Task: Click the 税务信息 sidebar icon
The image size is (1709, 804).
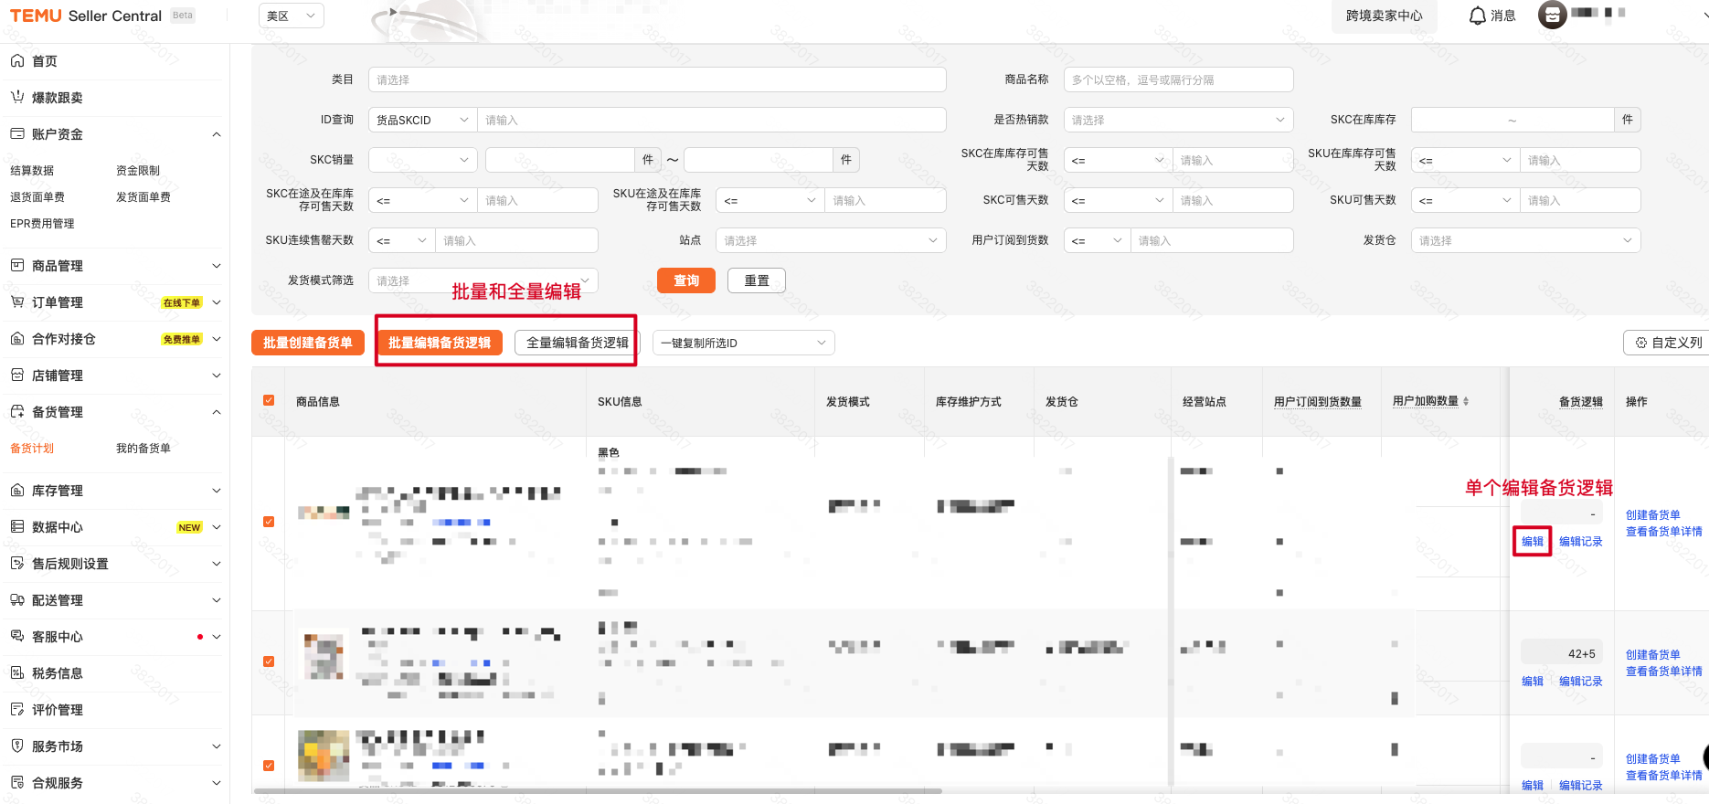Action: click(x=17, y=673)
